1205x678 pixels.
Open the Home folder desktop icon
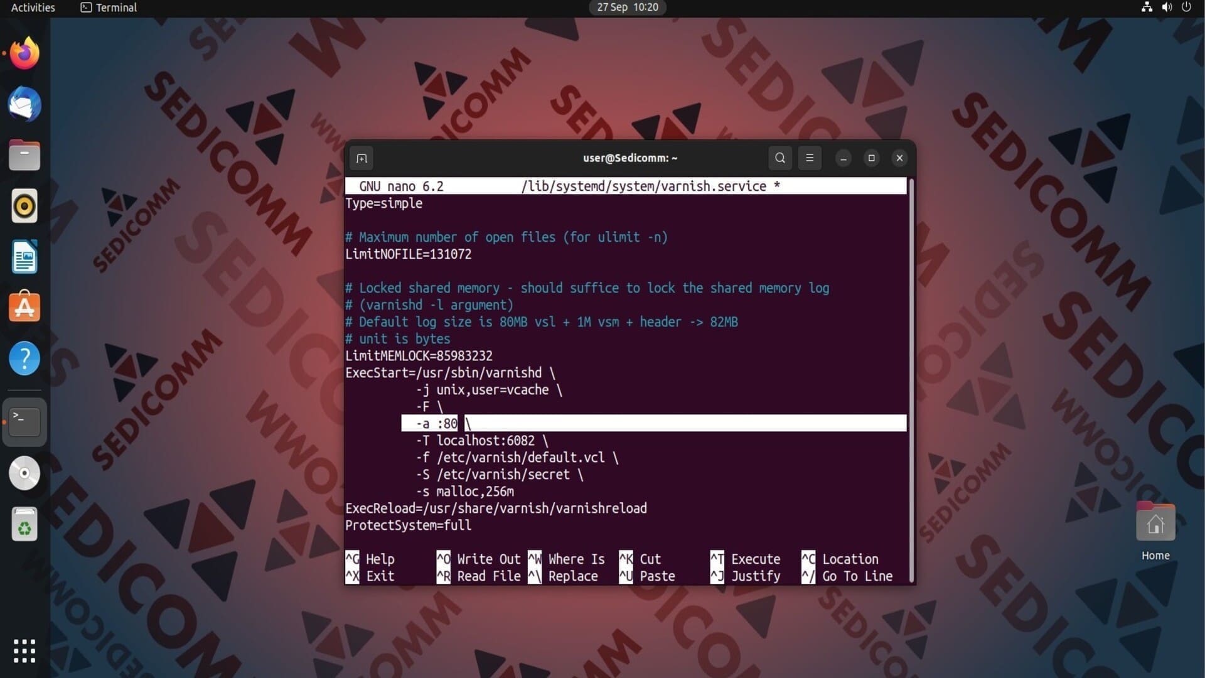[1155, 531]
